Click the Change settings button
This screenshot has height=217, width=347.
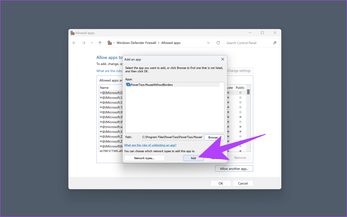pyautogui.click(x=239, y=71)
